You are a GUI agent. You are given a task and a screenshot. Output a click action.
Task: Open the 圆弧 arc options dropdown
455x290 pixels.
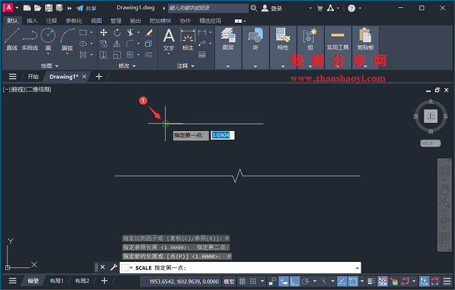click(68, 54)
